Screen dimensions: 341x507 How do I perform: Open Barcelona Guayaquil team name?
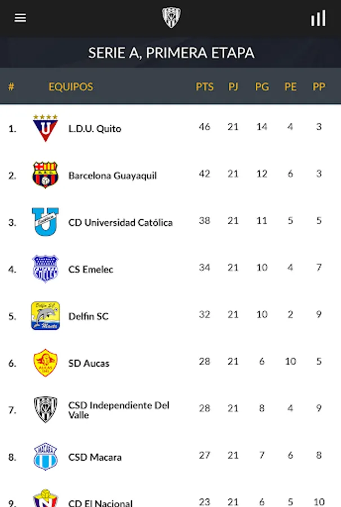click(112, 175)
